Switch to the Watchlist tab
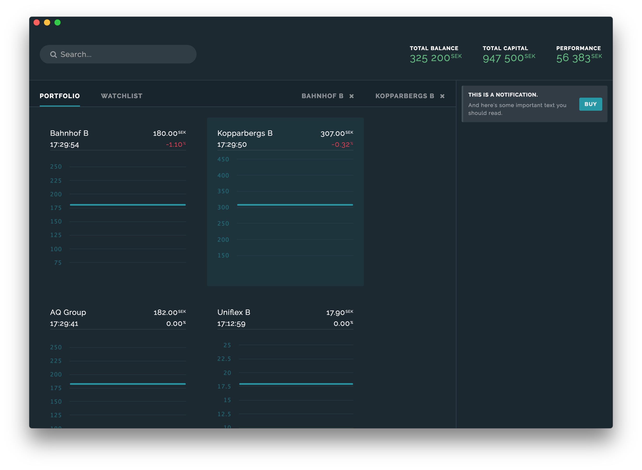 [x=121, y=96]
